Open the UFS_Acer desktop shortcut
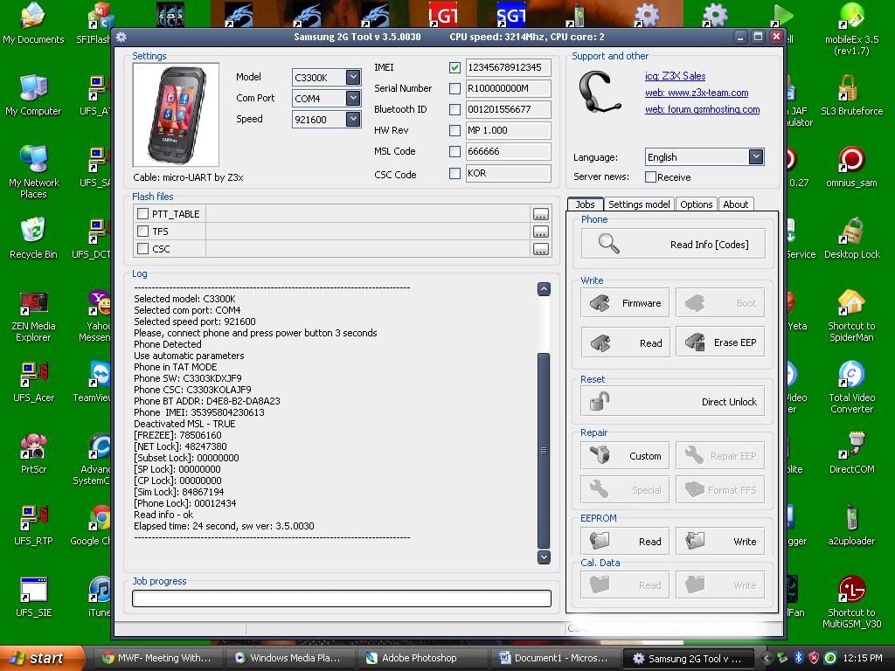The height and width of the screenshot is (671, 895). 33,383
